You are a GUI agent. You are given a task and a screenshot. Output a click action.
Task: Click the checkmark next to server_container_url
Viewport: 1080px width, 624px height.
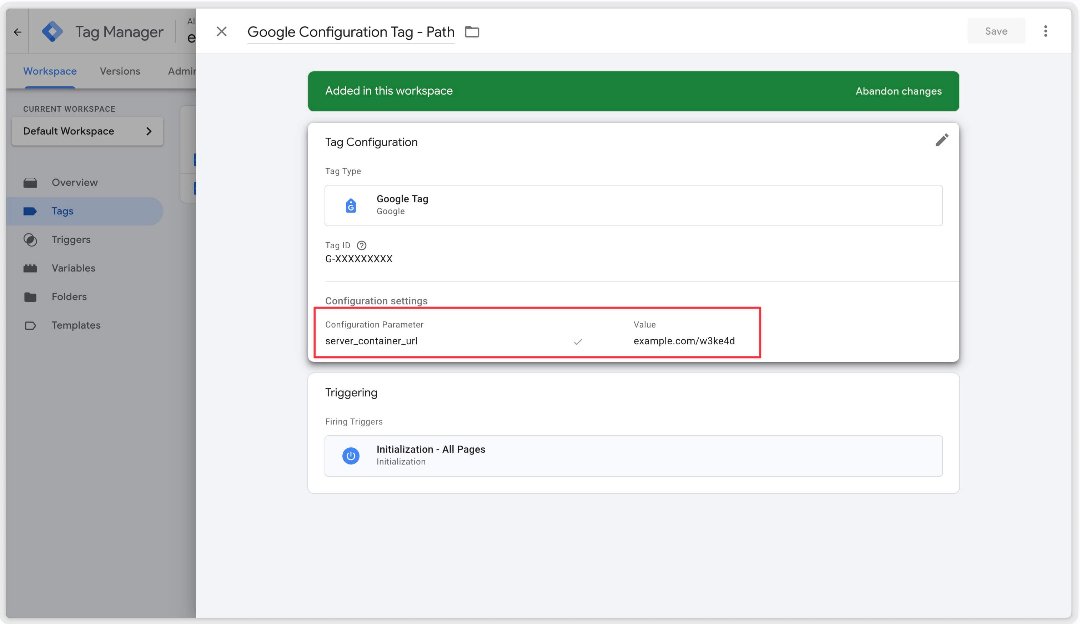[x=578, y=341]
